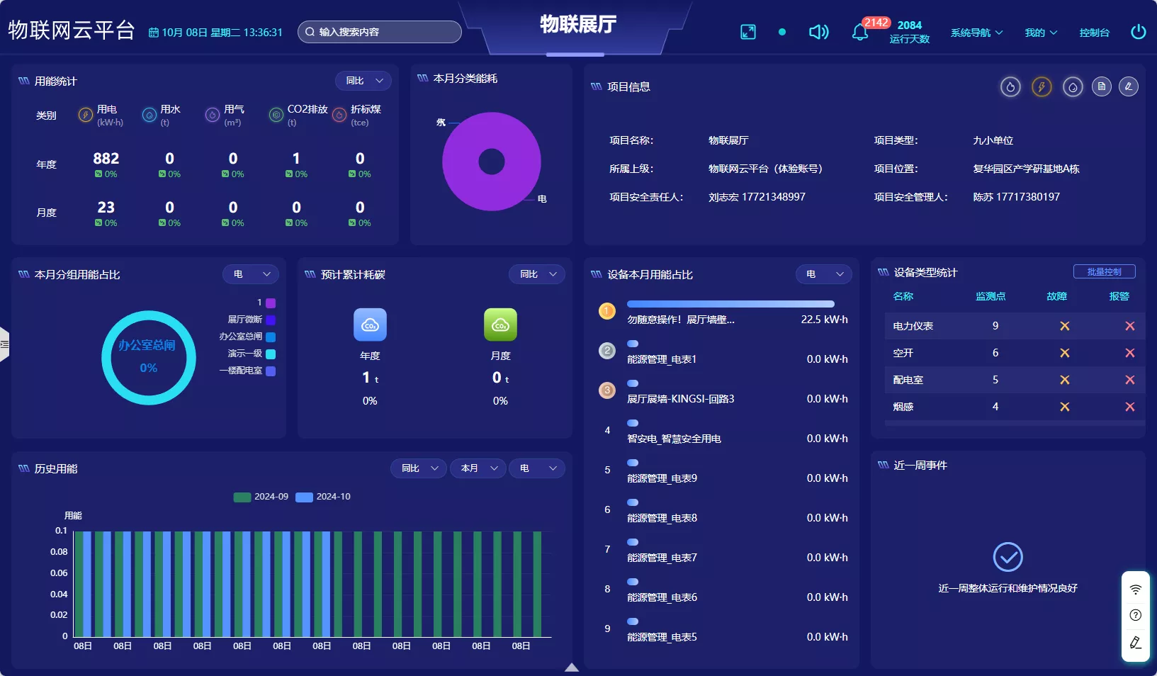The height and width of the screenshot is (676, 1157).
Task: Toggle the legend item labeled 1
Action: pos(266,303)
